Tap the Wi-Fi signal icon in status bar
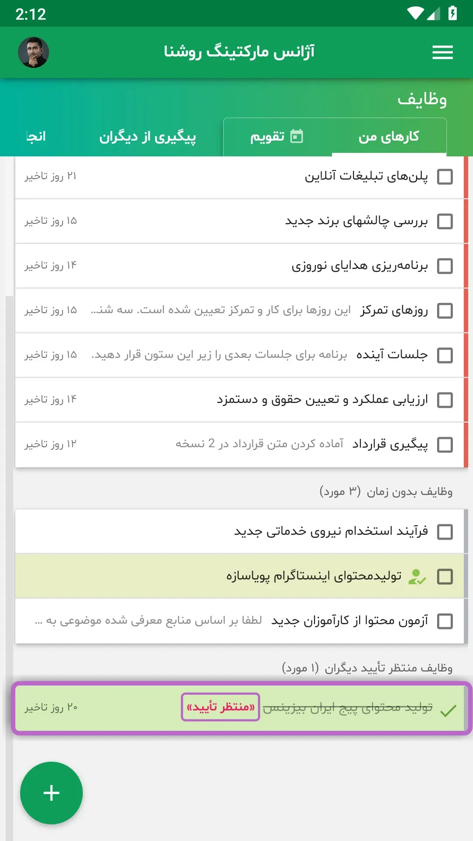Image resolution: width=473 pixels, height=841 pixels. pos(415,14)
